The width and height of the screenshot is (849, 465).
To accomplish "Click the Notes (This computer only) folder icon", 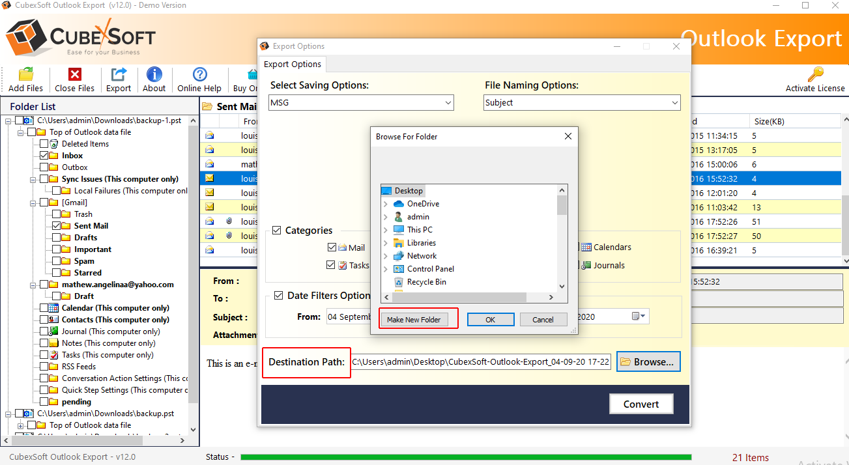I will [x=55, y=343].
